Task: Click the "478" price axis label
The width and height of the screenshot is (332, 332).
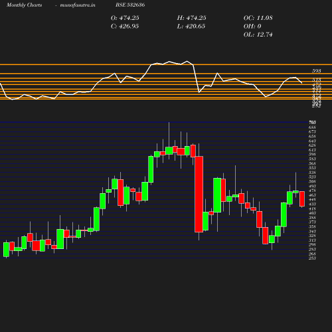Action: pos(312,191)
